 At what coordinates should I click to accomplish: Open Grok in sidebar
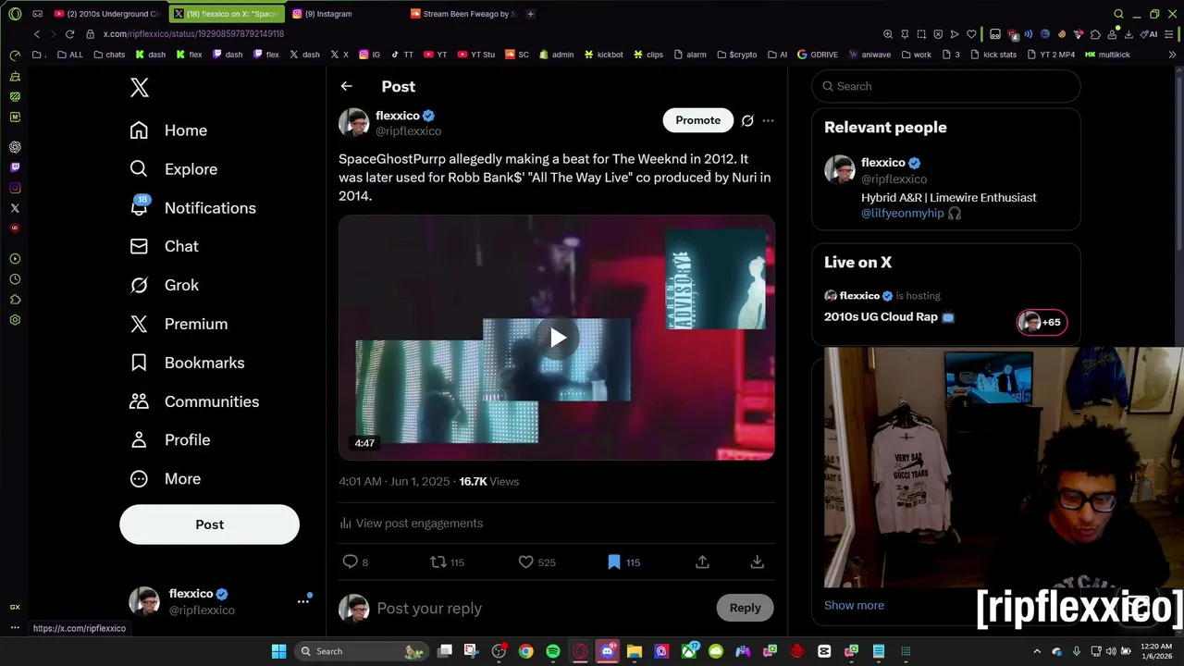164,285
